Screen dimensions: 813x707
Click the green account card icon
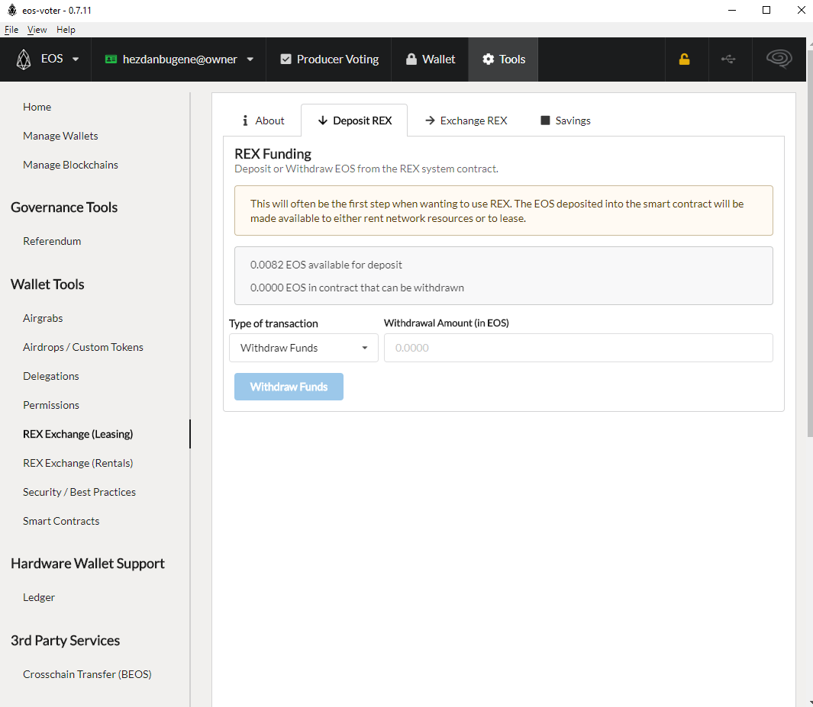(x=111, y=59)
